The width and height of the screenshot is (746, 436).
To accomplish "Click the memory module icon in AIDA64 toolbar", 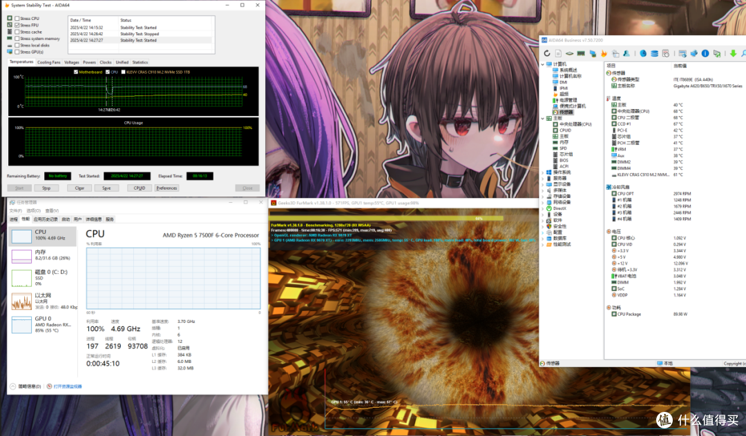I will point(581,54).
